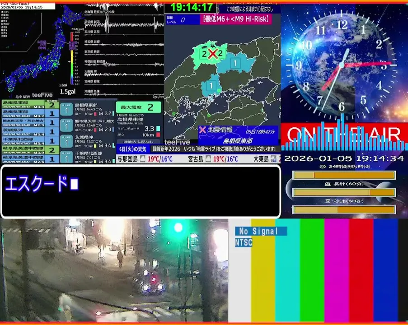The height and width of the screenshot is (325, 408).
Task: Click the weather icon next to 宮古島
Action: tap(208, 158)
